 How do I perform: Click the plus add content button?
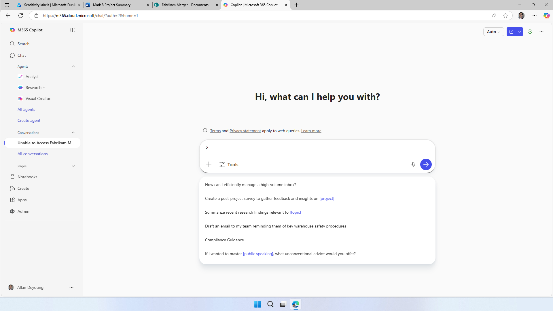coord(209,164)
